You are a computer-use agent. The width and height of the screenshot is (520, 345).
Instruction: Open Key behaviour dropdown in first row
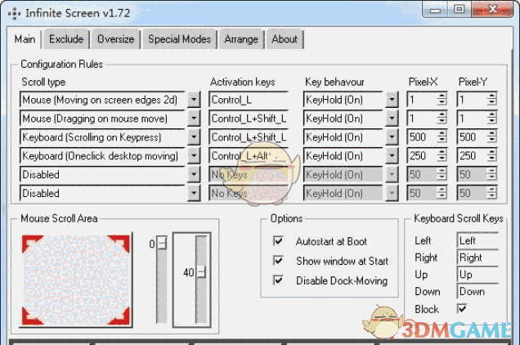[x=392, y=99]
